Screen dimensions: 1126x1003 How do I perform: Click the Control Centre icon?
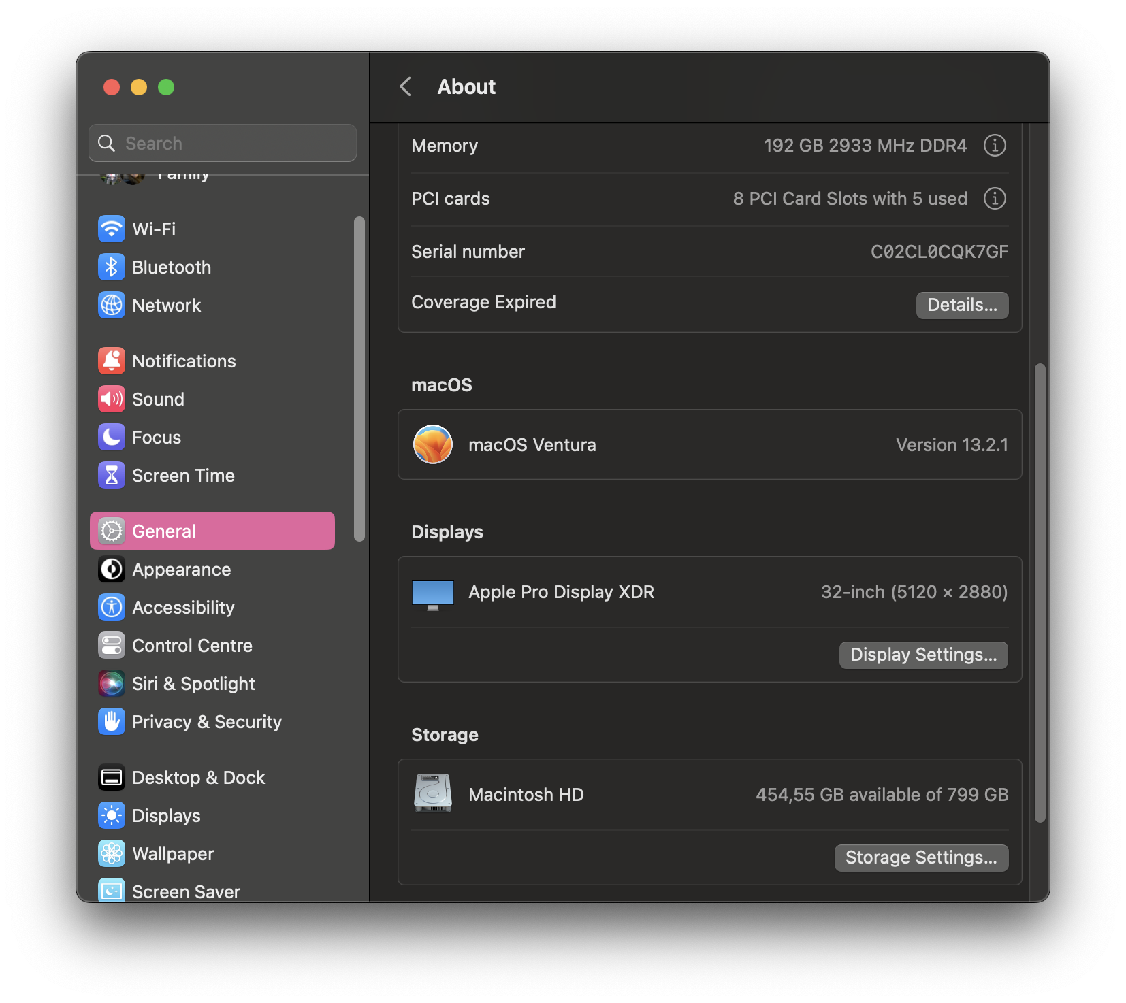(x=112, y=645)
